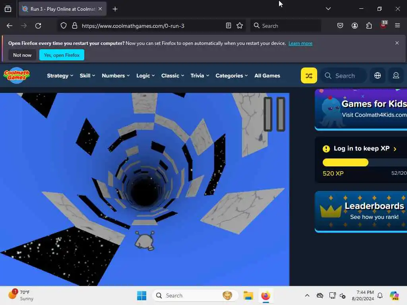Click the Firefox toolbar search box
The height and width of the screenshot is (305, 407).
pos(285,26)
